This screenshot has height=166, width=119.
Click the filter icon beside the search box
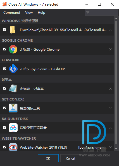[88, 13]
